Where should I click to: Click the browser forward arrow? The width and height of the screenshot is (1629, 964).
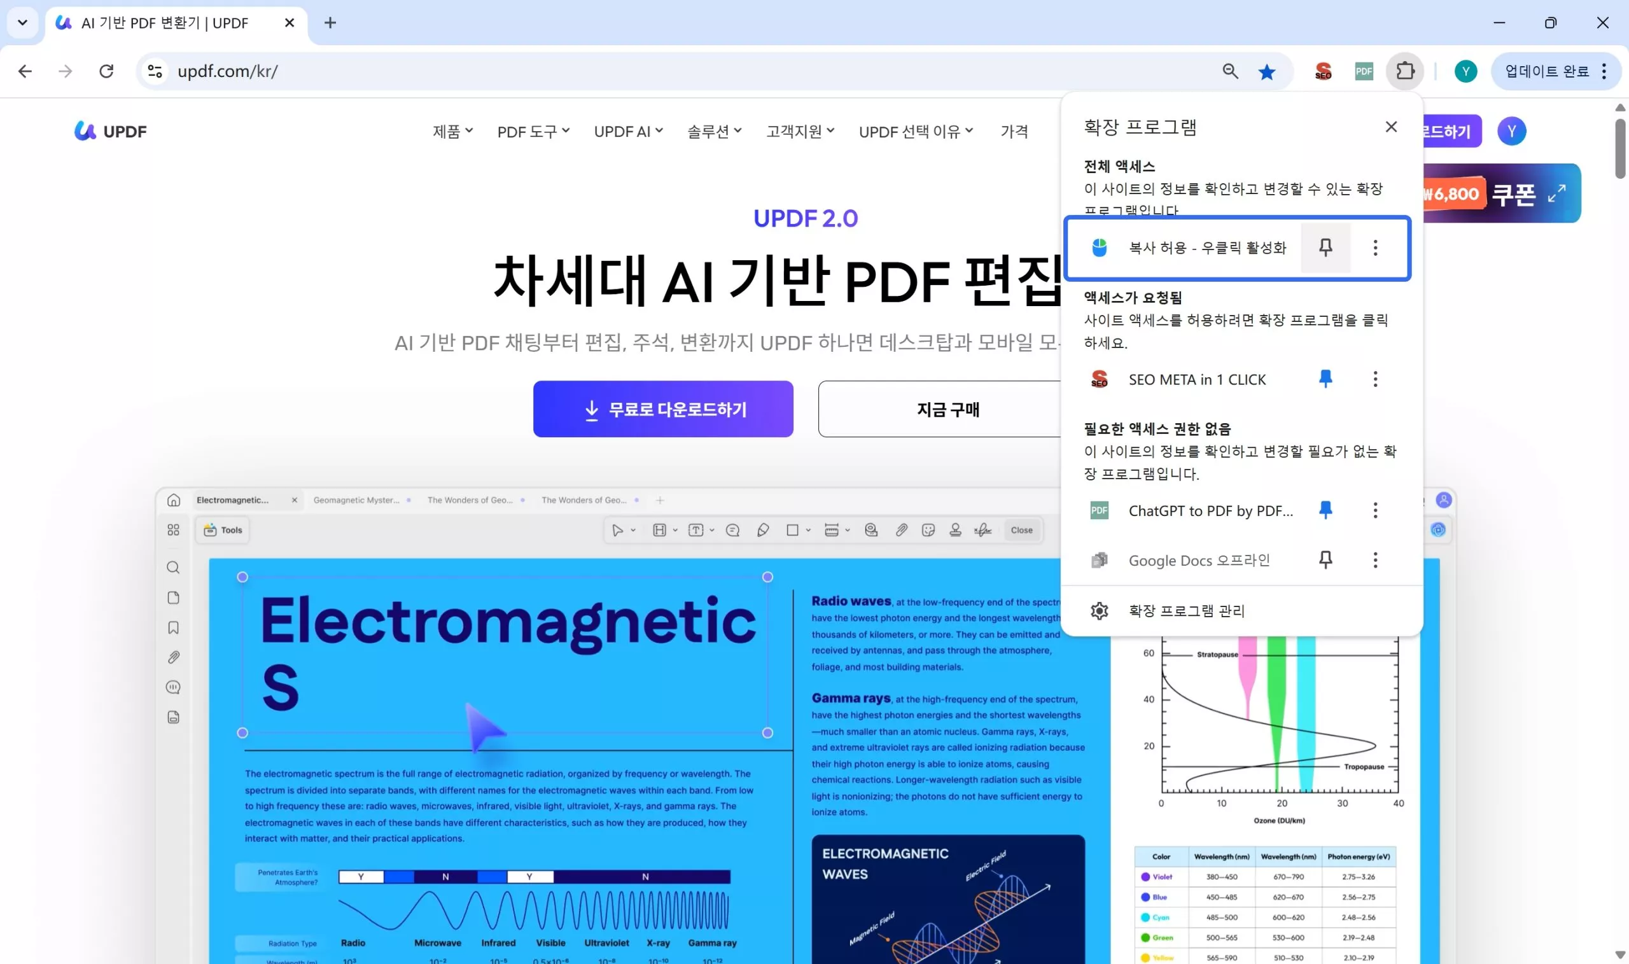(66, 71)
